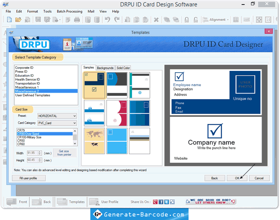The width and height of the screenshot is (280, 220).
Task: Click the Bring to front icon
Action: pyautogui.click(x=167, y=20)
